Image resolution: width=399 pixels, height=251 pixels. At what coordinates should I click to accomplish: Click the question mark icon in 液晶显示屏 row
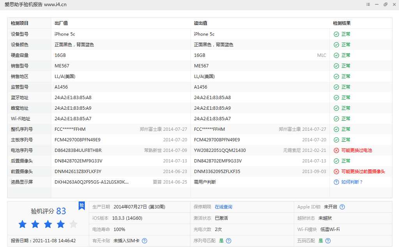[x=336, y=182]
